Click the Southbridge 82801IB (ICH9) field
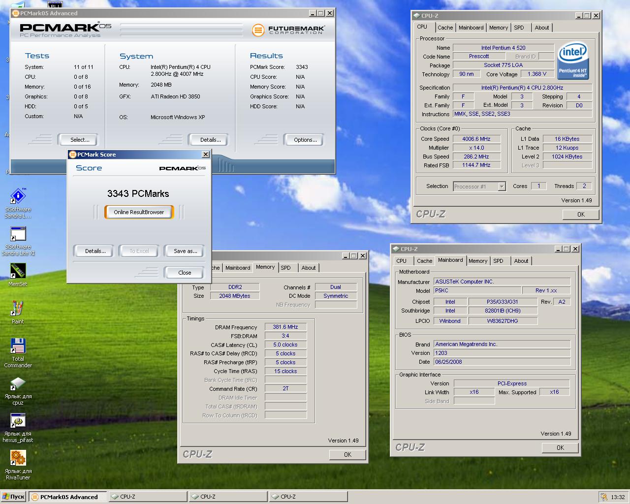The image size is (630, 504). point(503,311)
